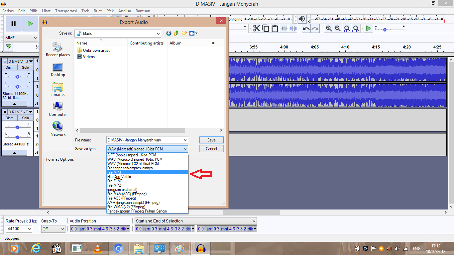Viewport: 454px width, 255px height.
Task: Click the green timeline pin-head triangle
Action: pyautogui.click(x=9, y=47)
